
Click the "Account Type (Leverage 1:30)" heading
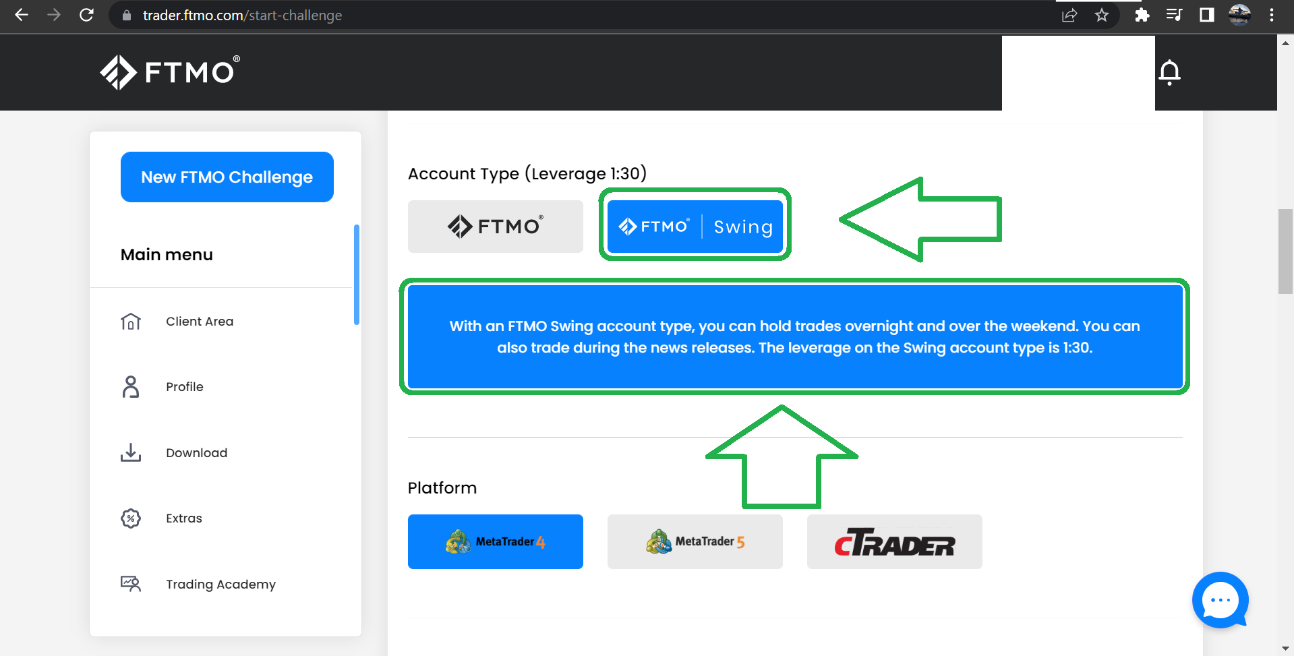pyautogui.click(x=527, y=173)
